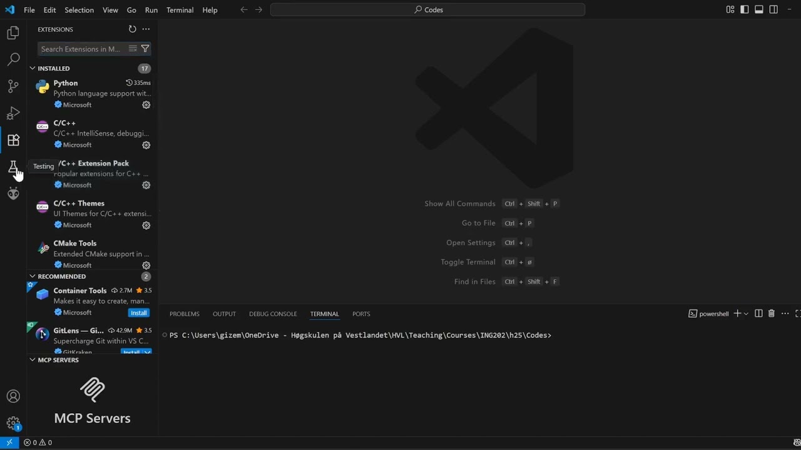Kill terminal with trash icon
Image resolution: width=801 pixels, height=450 pixels.
(772, 314)
